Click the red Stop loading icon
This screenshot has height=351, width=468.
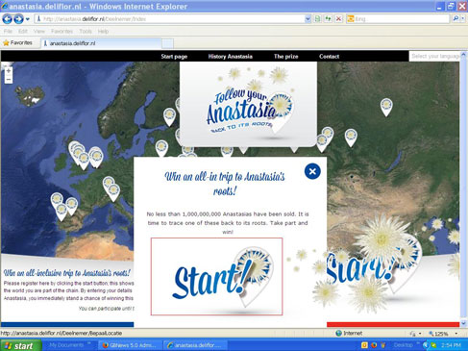338,19
